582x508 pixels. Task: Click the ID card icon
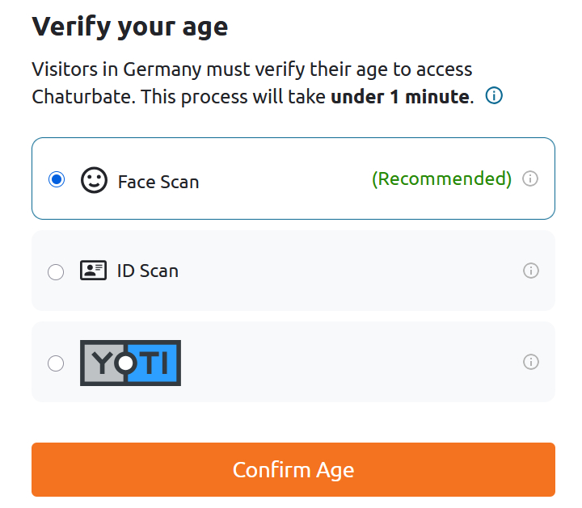[x=94, y=271]
